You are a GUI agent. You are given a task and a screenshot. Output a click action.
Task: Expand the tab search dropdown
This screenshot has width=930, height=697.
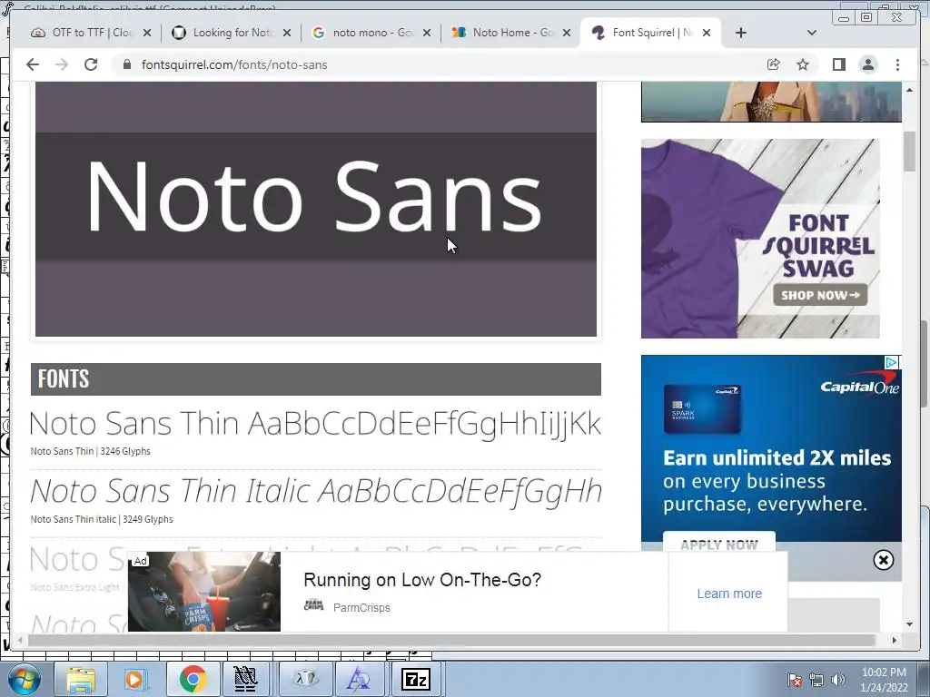[812, 33]
